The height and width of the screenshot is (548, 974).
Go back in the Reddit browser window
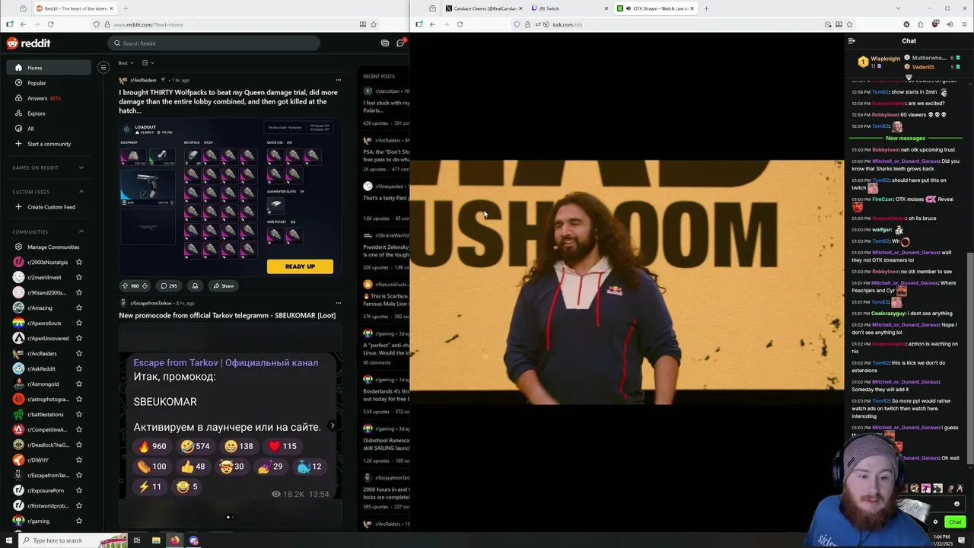pos(23,24)
